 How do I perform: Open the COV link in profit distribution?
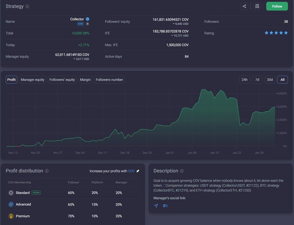tap(131, 171)
